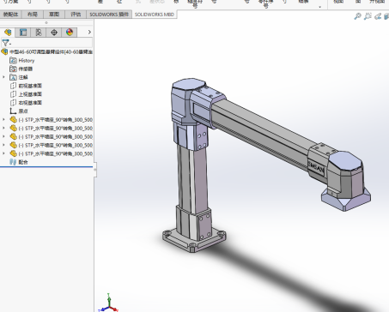The width and height of the screenshot is (389, 312).
Task: Show more manager tabs with chevron
Action: point(89,32)
